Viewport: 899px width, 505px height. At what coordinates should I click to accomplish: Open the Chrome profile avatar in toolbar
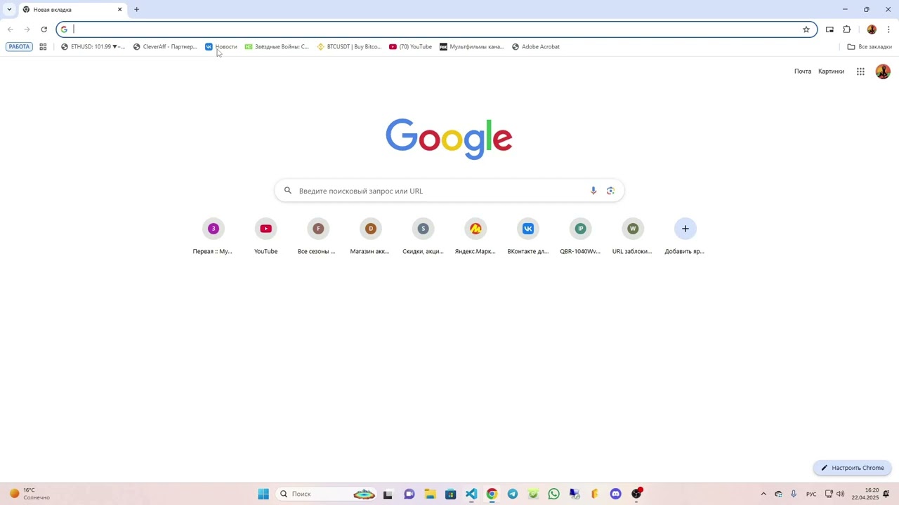[x=872, y=29]
